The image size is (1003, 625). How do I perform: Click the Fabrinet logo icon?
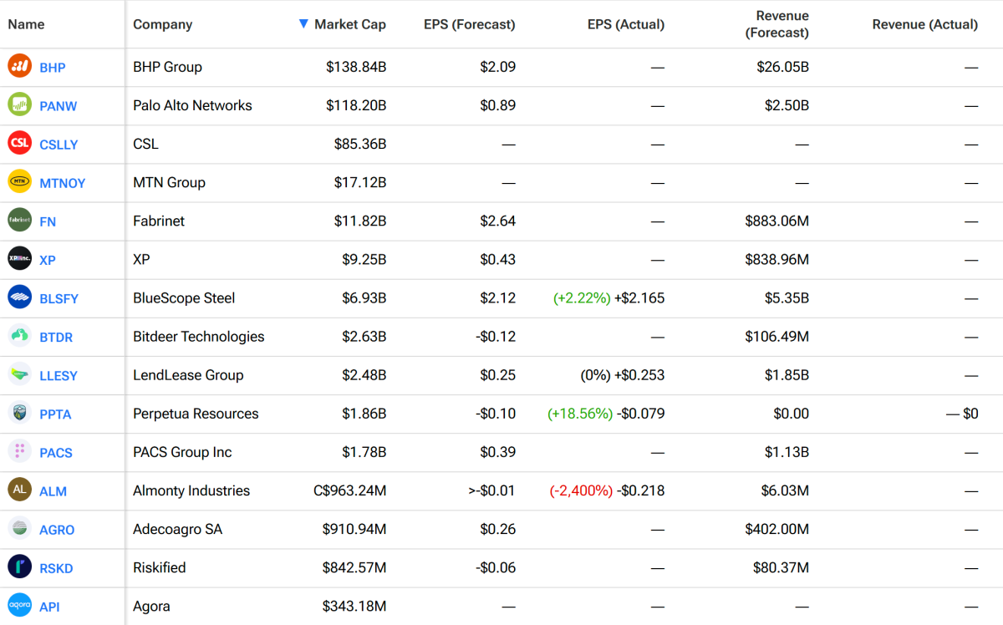(19, 220)
